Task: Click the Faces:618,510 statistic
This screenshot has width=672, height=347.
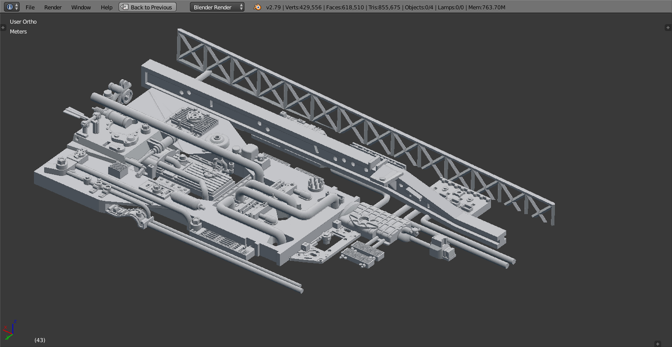Action: pyautogui.click(x=345, y=7)
